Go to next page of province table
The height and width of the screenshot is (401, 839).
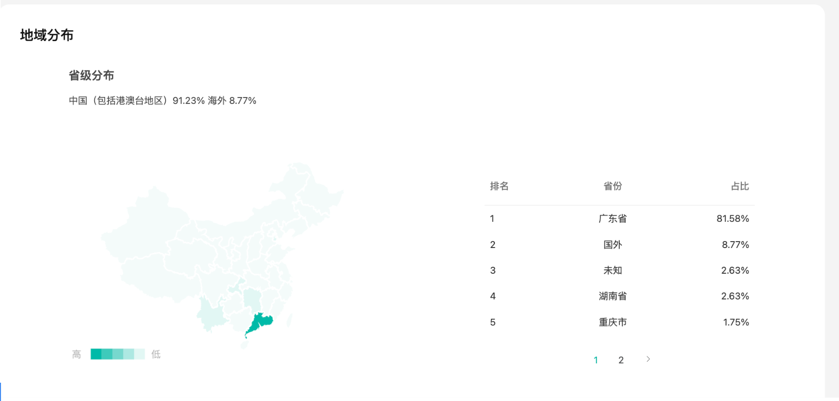[648, 359]
